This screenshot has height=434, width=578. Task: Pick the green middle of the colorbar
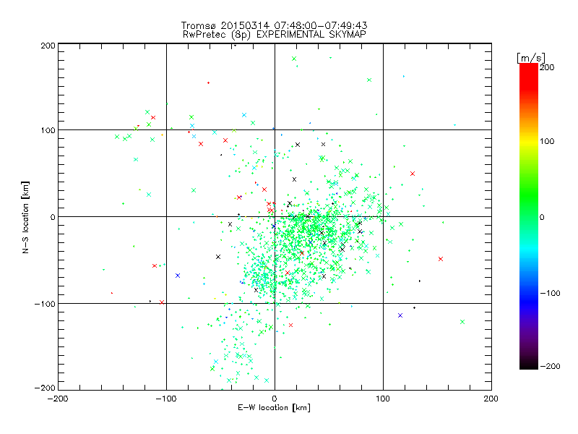point(529,200)
